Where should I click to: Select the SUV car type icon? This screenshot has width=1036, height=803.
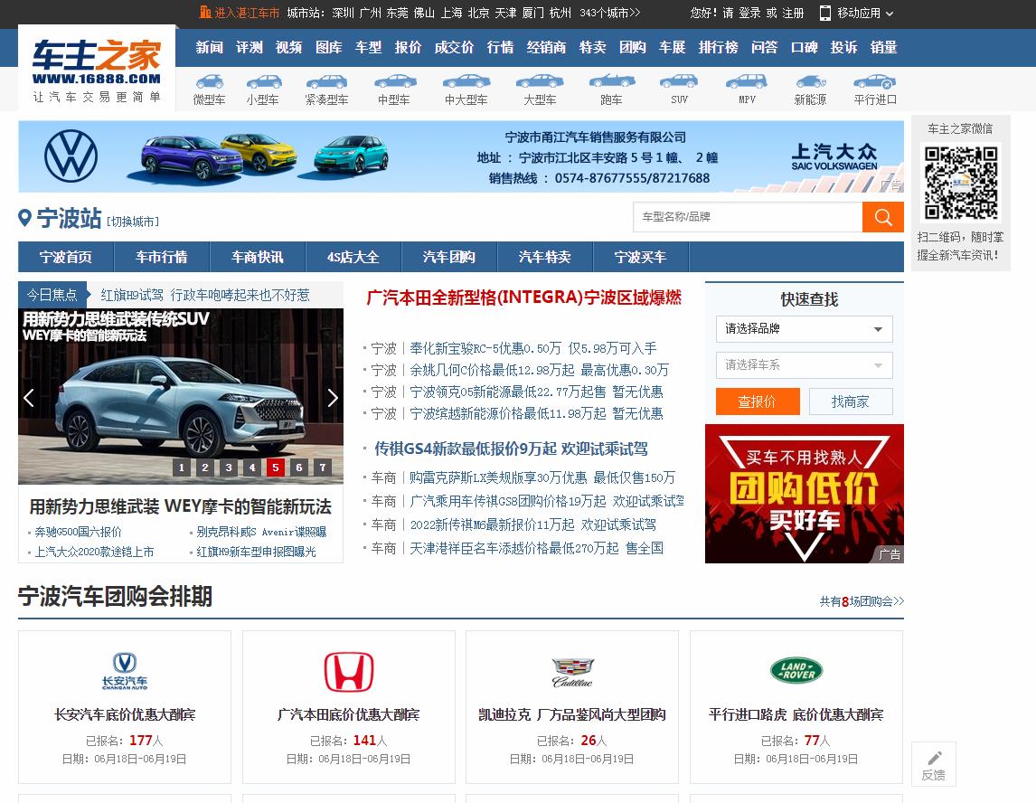pyautogui.click(x=679, y=82)
